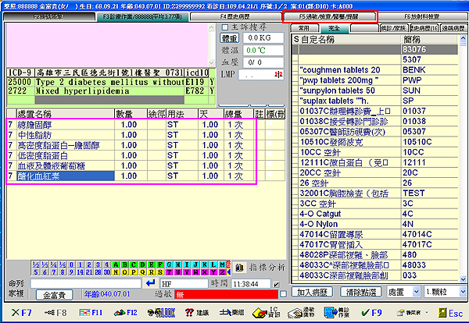Expand the 處置 dropdown
469x323 pixels.
[415, 291]
